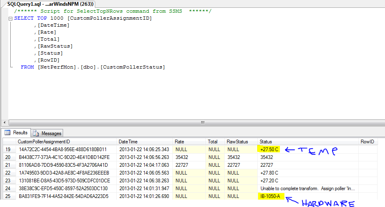Click the Status cell +27.80 C
This screenshot has width=385, height=207.
tap(308, 173)
